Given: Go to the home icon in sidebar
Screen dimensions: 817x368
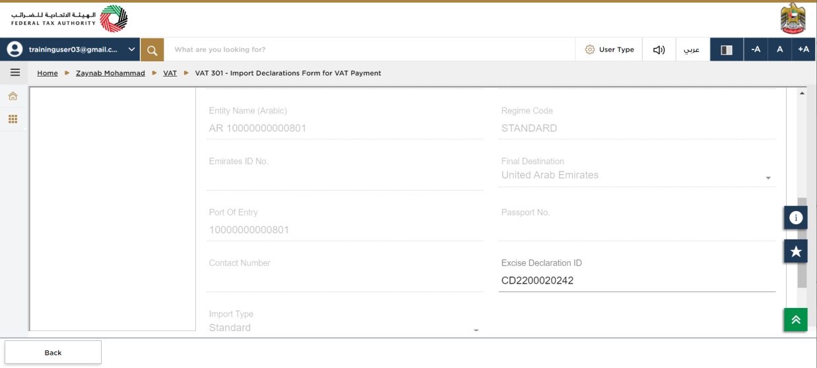Looking at the screenshot, I should (x=13, y=96).
